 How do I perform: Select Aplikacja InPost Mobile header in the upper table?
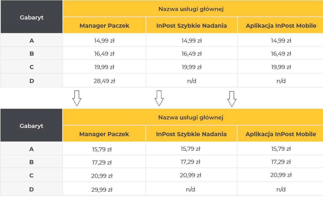281,26
